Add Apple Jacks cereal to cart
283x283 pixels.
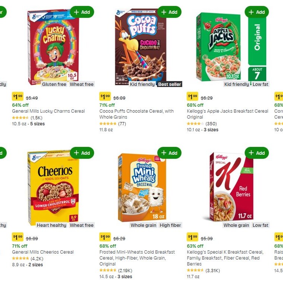click(x=257, y=12)
